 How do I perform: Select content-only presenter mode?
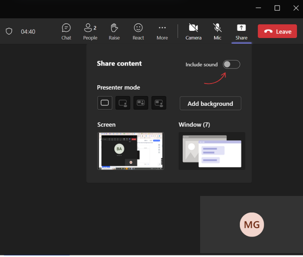(105, 103)
